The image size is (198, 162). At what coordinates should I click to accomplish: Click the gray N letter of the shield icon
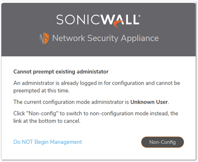42,38
